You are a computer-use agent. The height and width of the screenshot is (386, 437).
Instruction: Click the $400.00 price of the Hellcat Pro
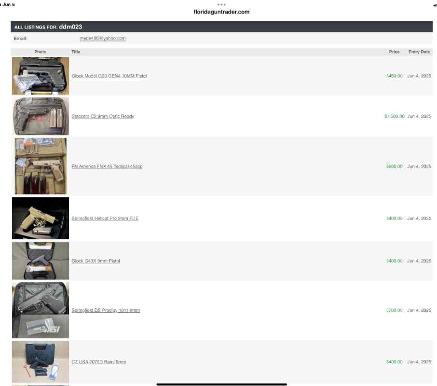395,218
